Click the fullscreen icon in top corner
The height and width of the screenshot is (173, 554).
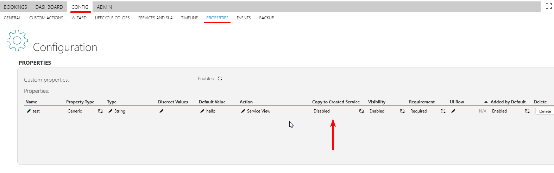(548, 6)
